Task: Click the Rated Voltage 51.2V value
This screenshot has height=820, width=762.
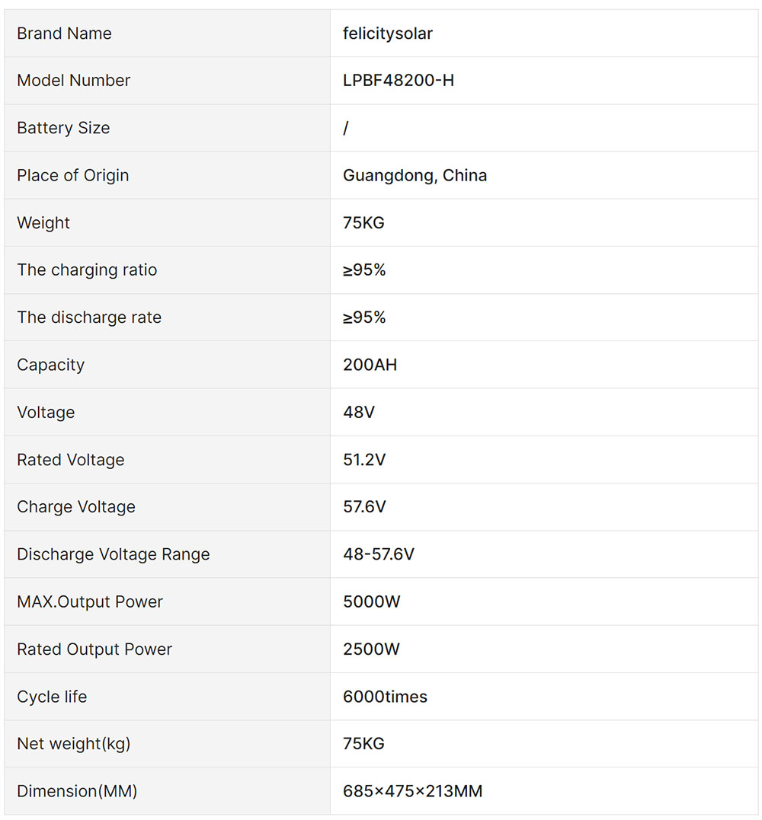Action: point(364,460)
